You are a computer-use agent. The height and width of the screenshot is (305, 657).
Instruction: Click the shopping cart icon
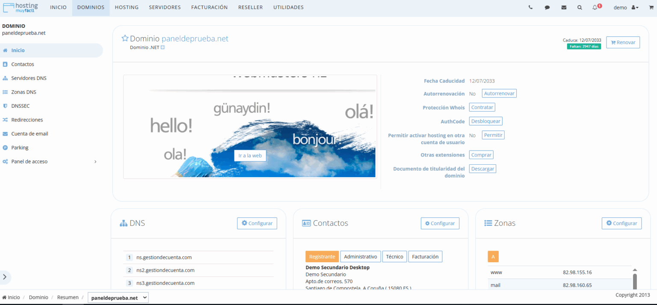(650, 7)
